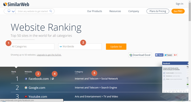Viewport: 191px width, 102px height.
Task: Open the Company menu
Action: coord(134,11)
